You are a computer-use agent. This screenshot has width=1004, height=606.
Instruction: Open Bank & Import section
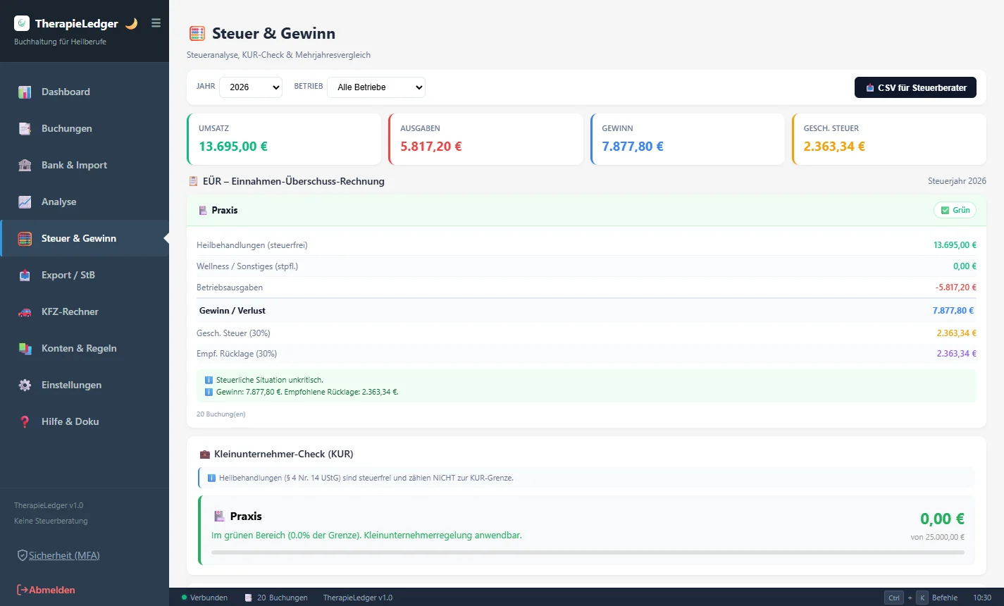click(85, 165)
